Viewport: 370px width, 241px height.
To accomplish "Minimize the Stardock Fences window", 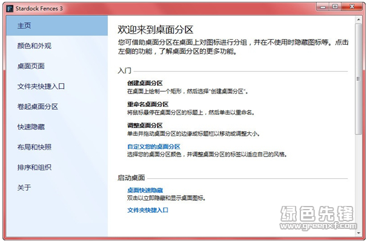I will pos(323,7).
